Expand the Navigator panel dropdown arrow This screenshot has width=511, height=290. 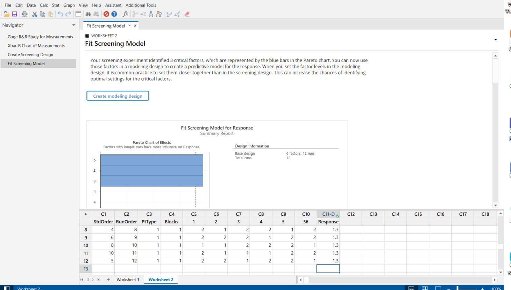coord(73,25)
